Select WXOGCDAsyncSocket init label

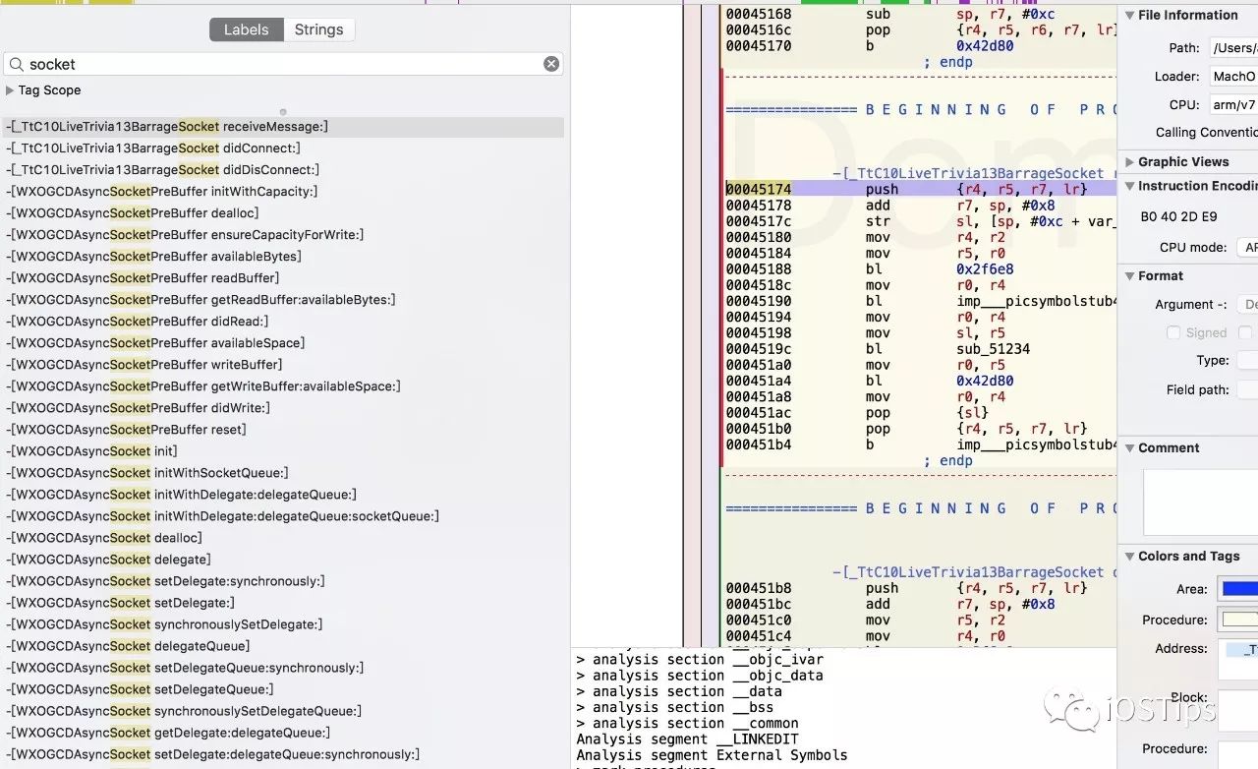(x=283, y=451)
